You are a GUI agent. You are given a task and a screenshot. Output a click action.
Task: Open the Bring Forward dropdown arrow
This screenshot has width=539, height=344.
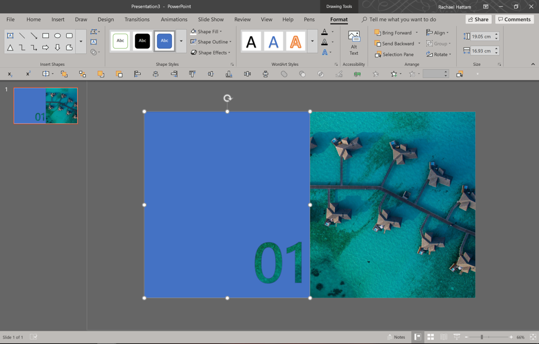417,32
